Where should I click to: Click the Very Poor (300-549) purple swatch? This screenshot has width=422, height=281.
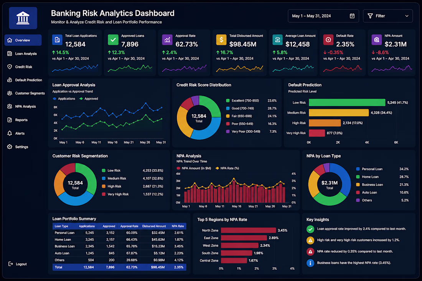[227, 131]
